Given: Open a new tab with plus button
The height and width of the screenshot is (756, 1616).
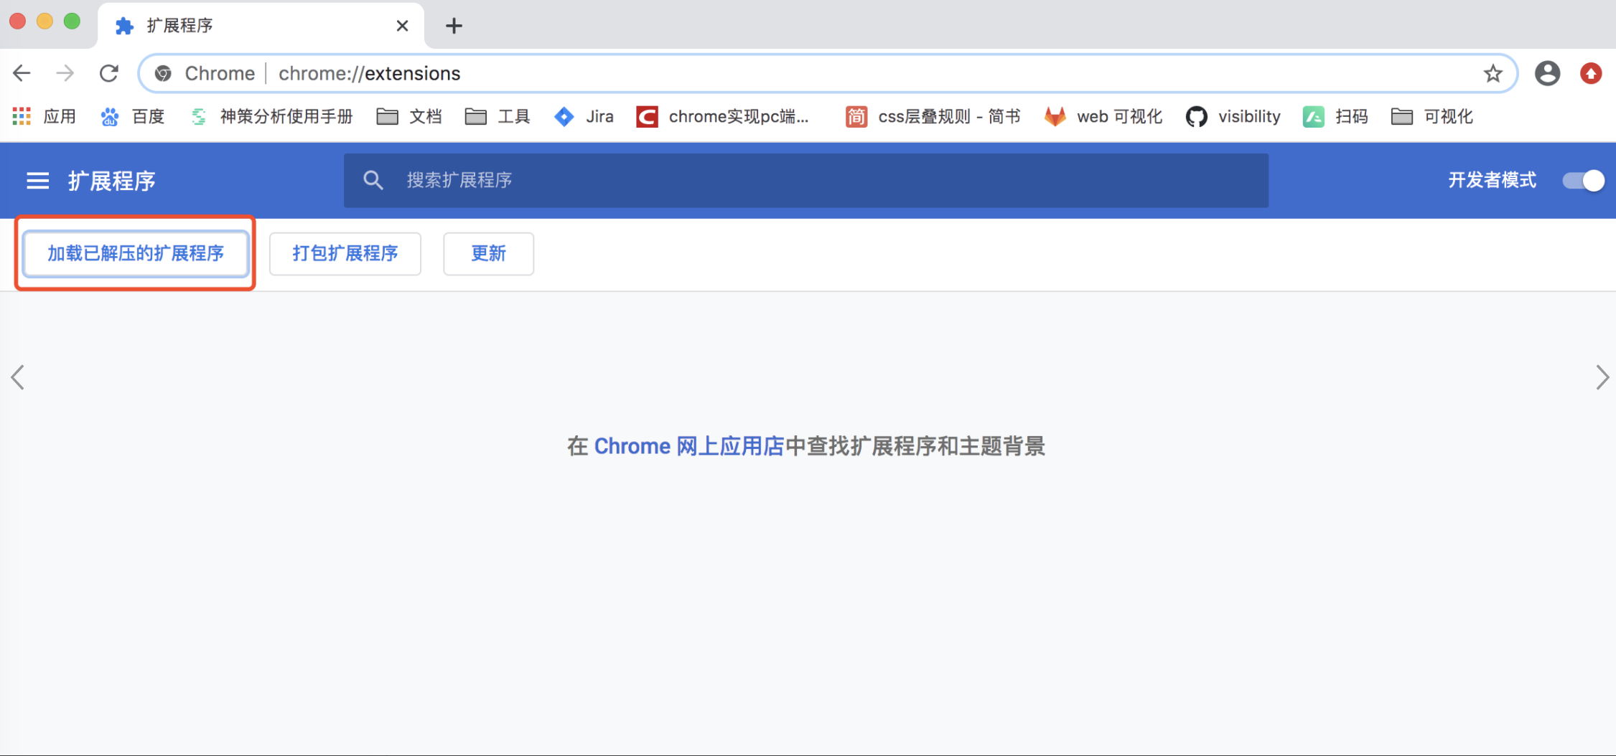Looking at the screenshot, I should point(454,26).
